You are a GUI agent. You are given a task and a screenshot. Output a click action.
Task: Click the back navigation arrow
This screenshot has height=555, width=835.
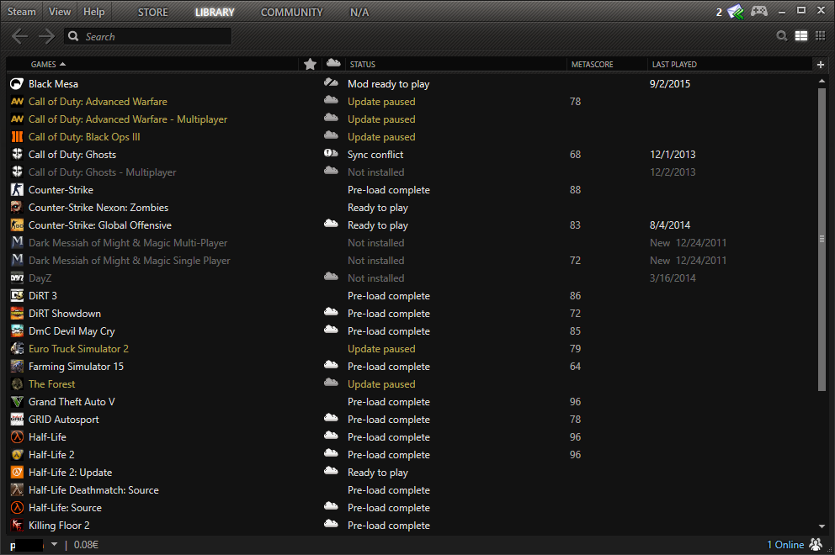pyautogui.click(x=20, y=36)
